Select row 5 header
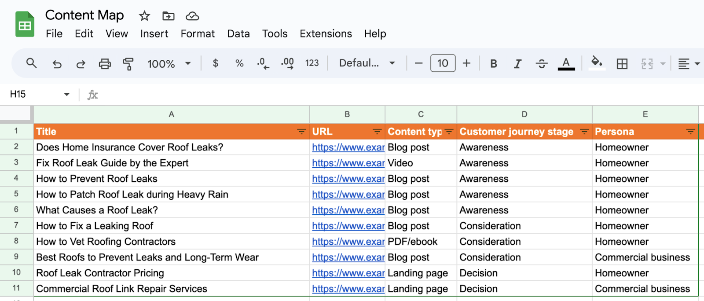The width and height of the screenshot is (704, 301). [16, 194]
